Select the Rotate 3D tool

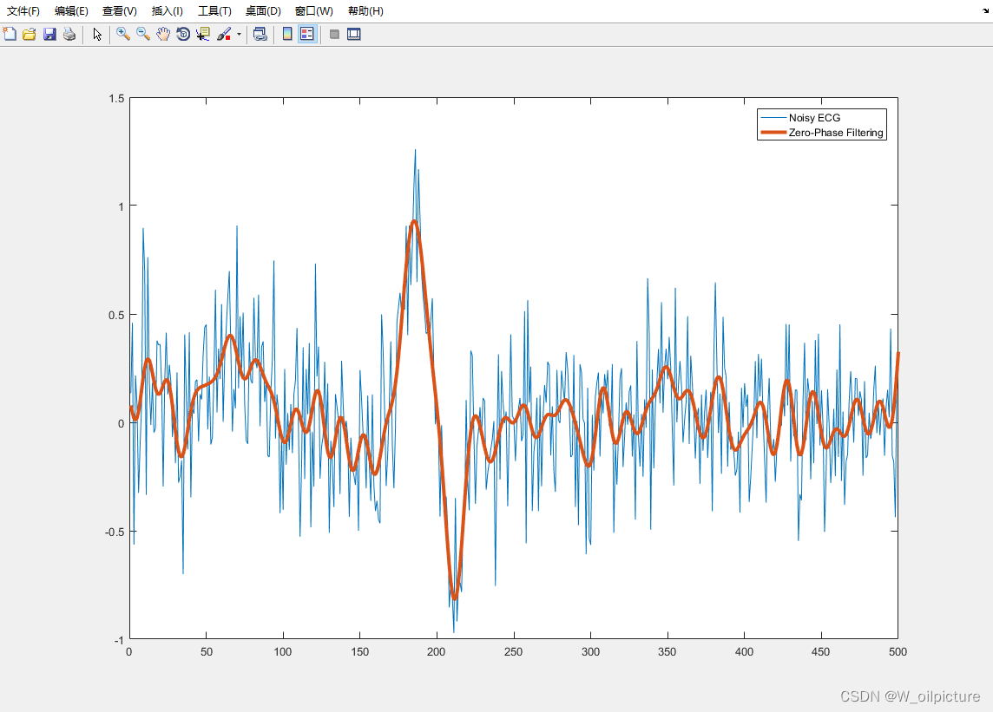pyautogui.click(x=183, y=34)
